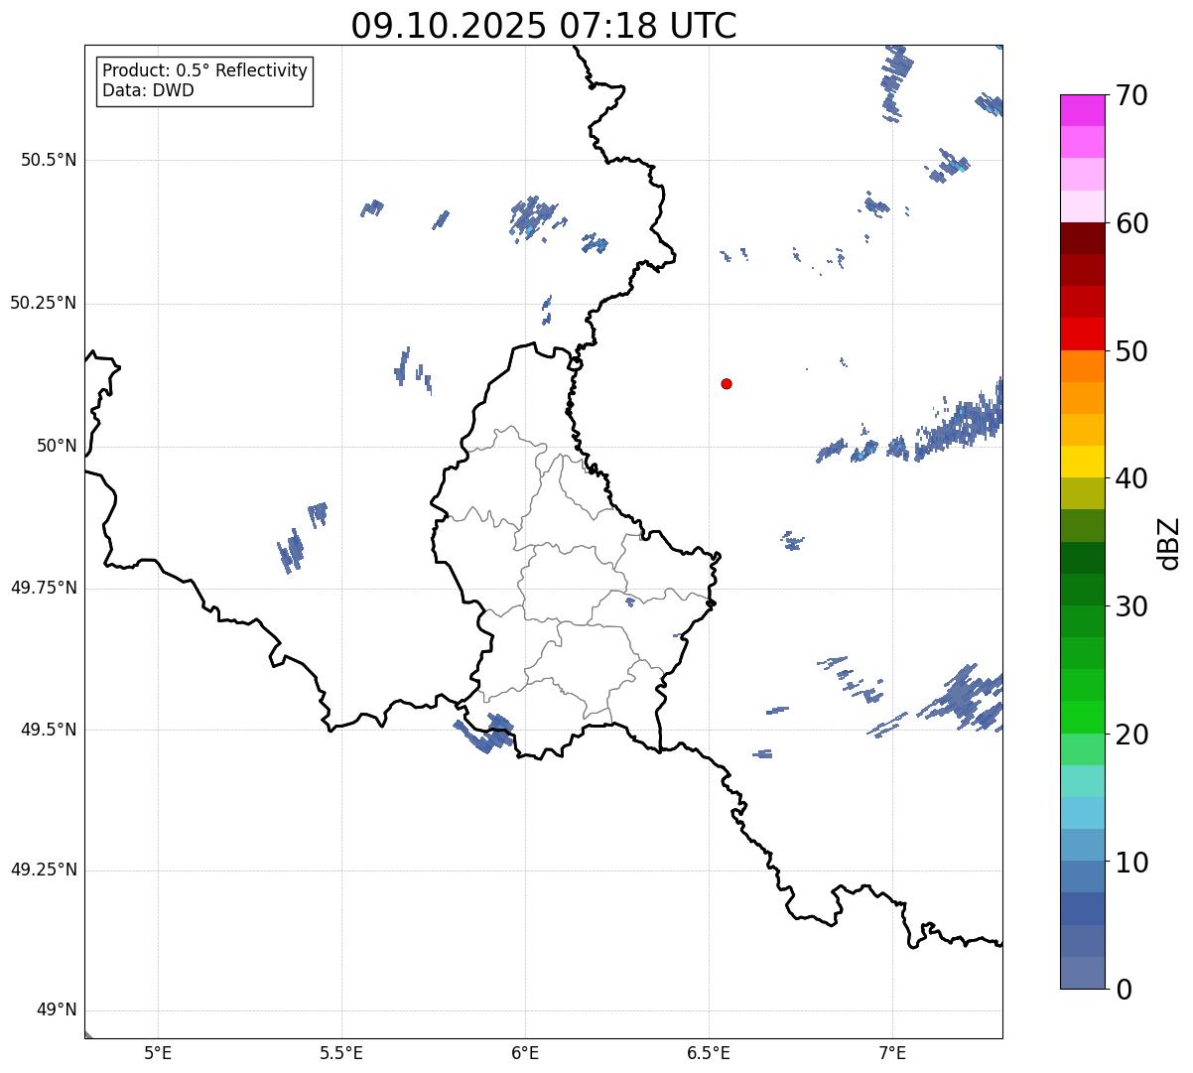
Task: Click the colorbar value 0
Action: [1124, 990]
